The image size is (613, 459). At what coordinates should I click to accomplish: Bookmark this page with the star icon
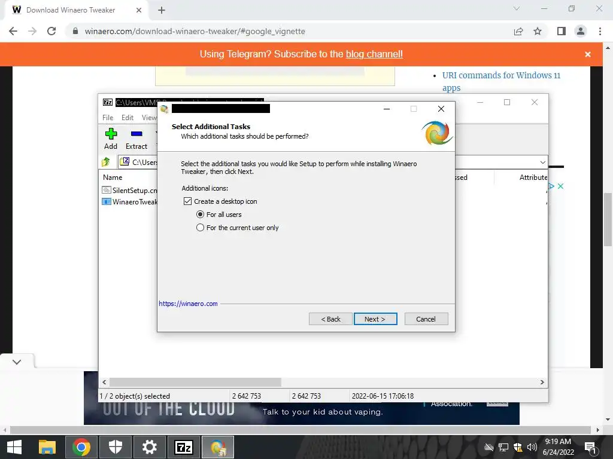pyautogui.click(x=538, y=31)
